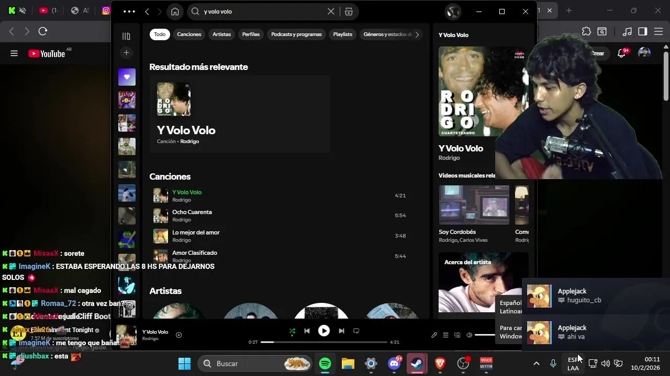670x376 pixels.
Task: Select the Todo filter chip
Action: click(160, 34)
